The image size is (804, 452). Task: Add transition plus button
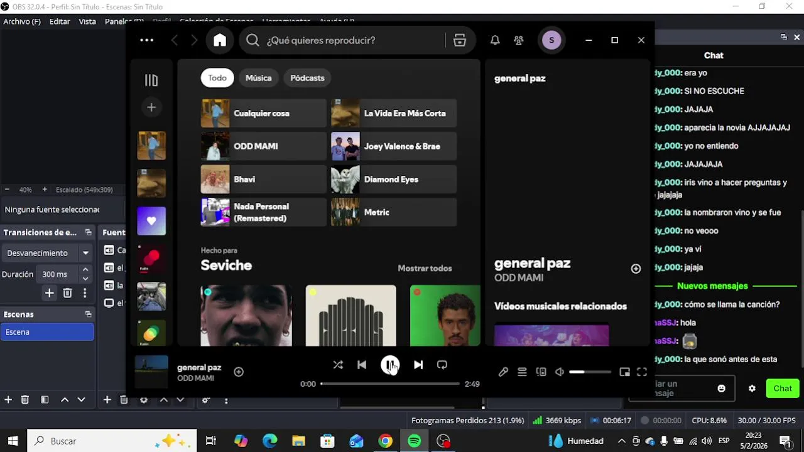(49, 293)
